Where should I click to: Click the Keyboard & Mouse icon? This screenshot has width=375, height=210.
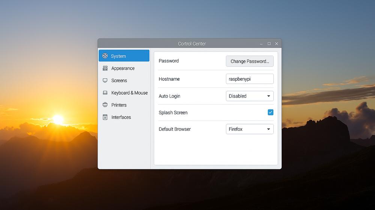[105, 93]
